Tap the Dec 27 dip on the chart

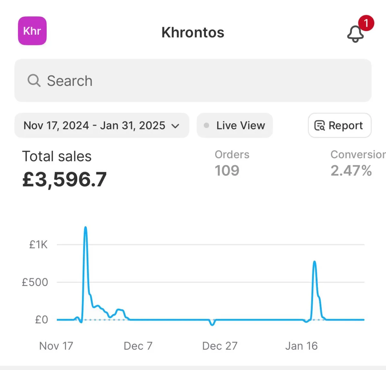(212, 323)
